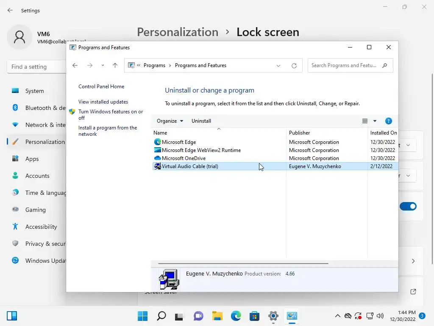434x326 pixels.
Task: Click the horizontal scrollbar of program list
Action: click(x=243, y=263)
